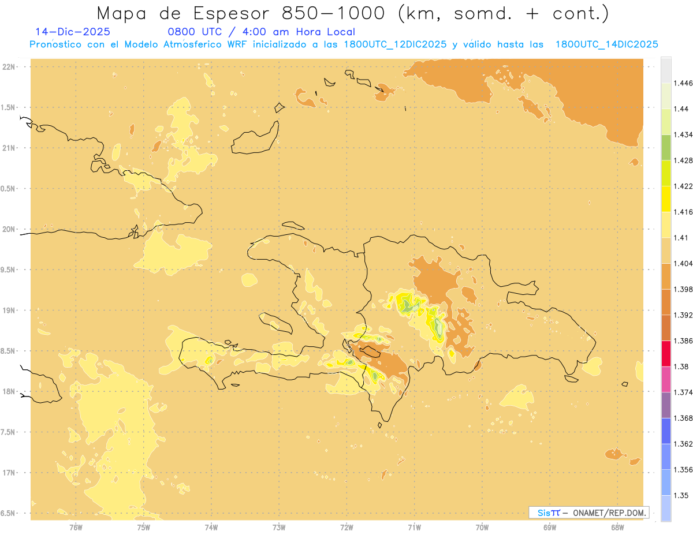Click the '18N' latitude label
This screenshot has height=535, width=693.
click(10, 391)
